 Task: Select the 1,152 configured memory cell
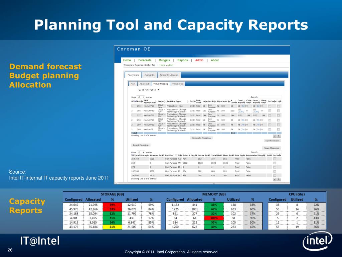(x=175, y=205)
